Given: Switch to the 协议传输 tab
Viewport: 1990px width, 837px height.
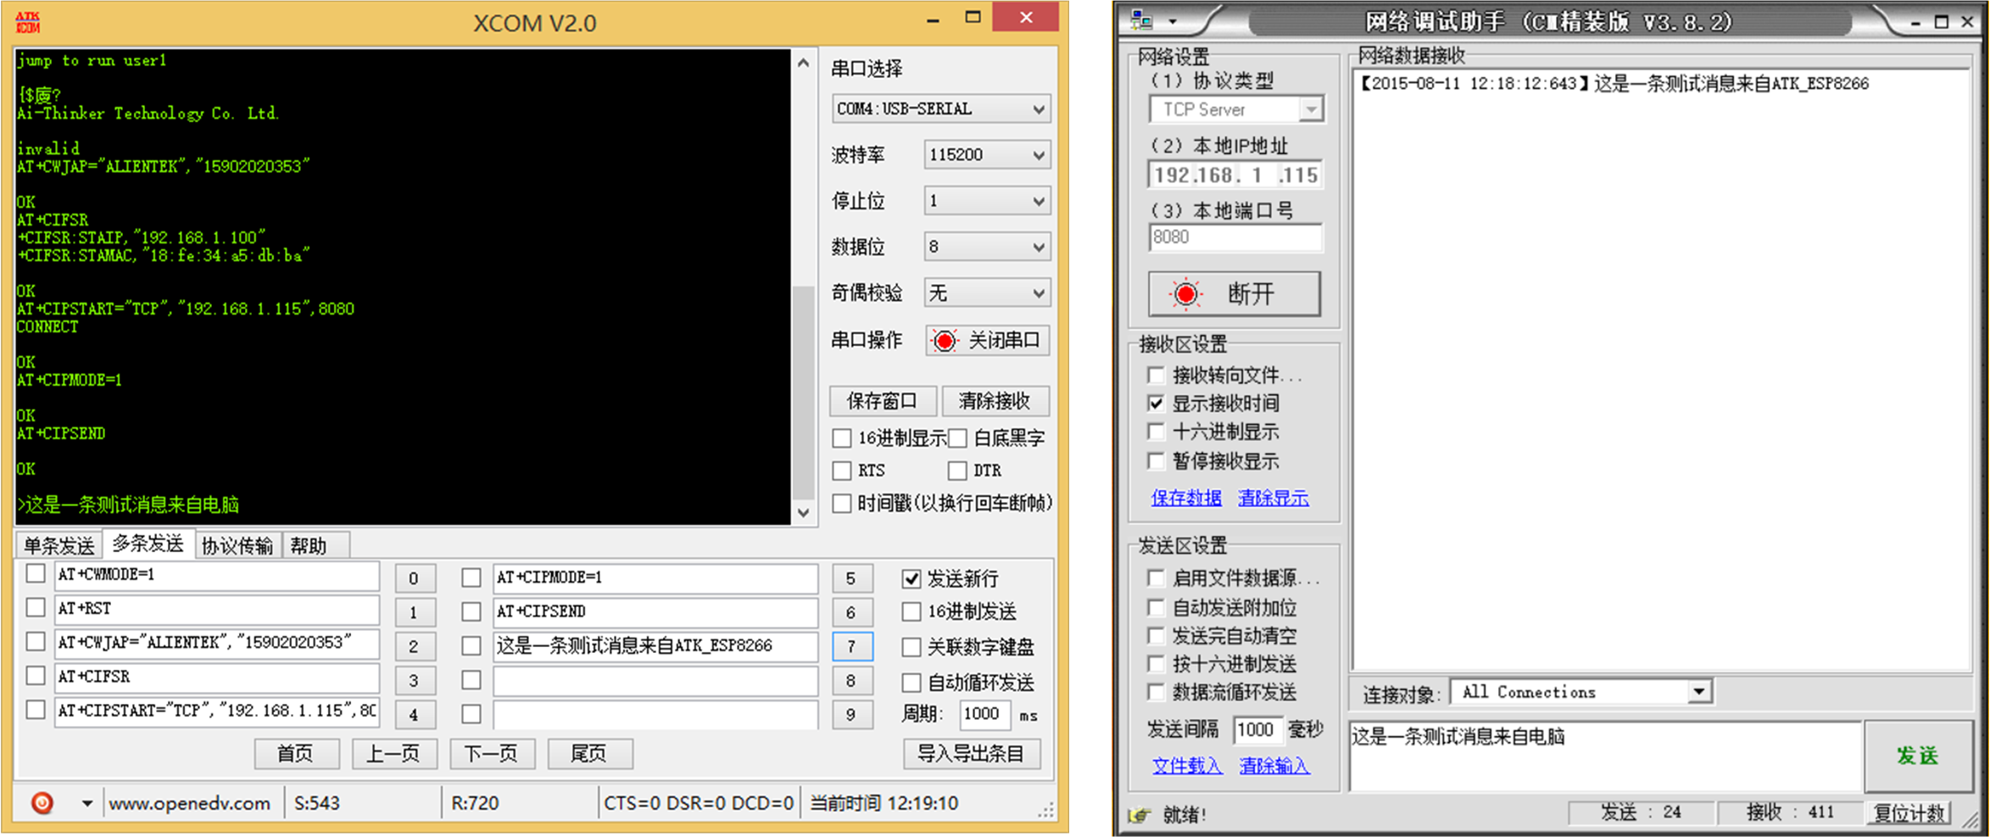Looking at the screenshot, I should pos(238,545).
